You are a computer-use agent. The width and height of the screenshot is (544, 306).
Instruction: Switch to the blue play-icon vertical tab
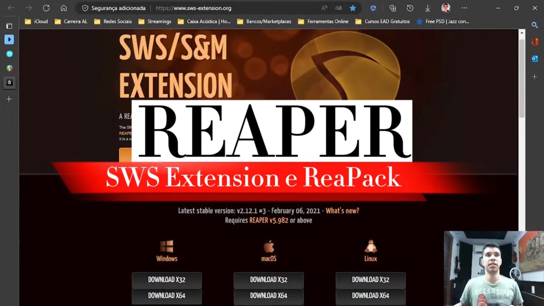(x=9, y=40)
